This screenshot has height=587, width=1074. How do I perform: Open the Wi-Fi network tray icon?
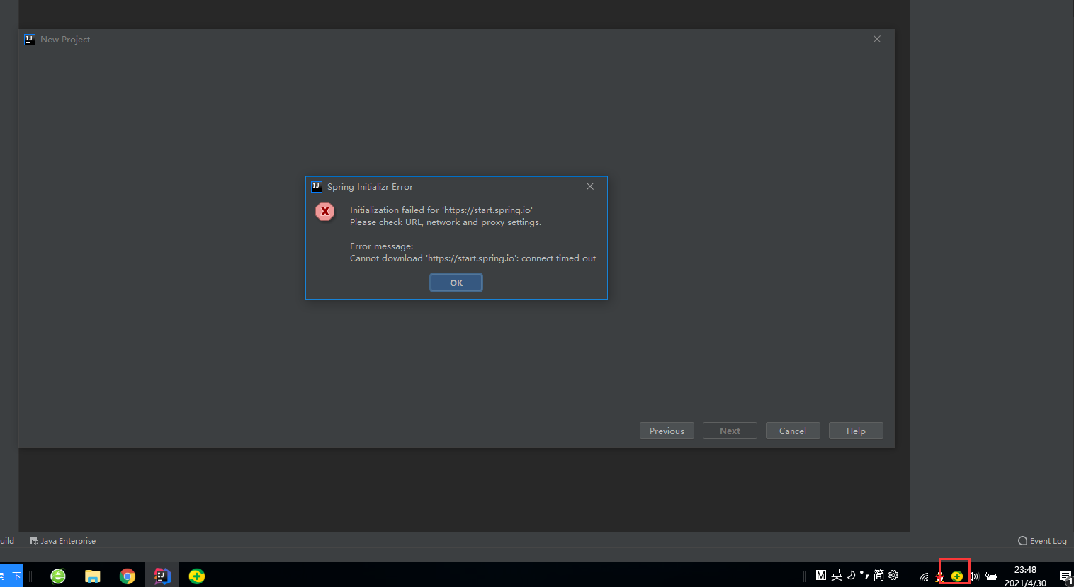coord(924,577)
